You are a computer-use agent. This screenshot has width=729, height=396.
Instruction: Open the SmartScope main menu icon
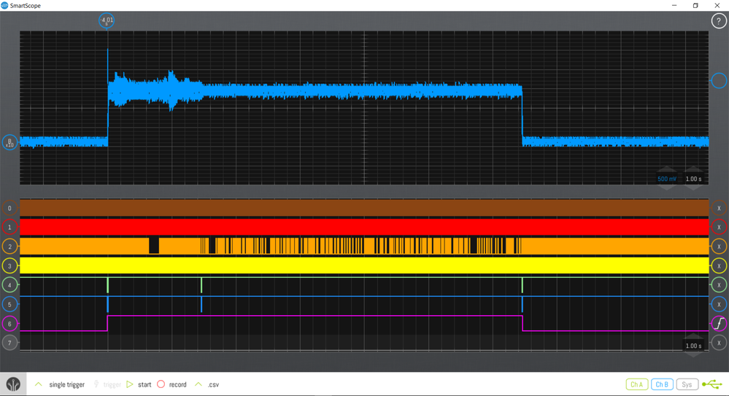pos(13,384)
